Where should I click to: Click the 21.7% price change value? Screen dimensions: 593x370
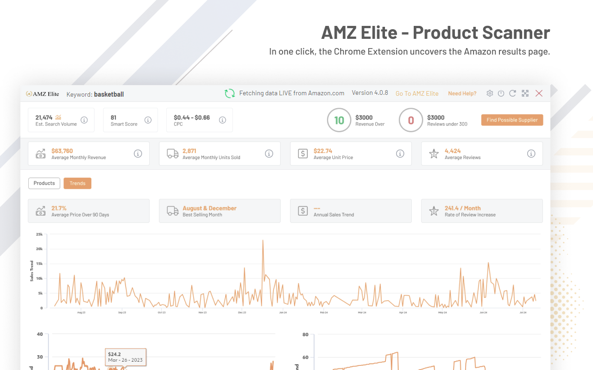(x=59, y=208)
